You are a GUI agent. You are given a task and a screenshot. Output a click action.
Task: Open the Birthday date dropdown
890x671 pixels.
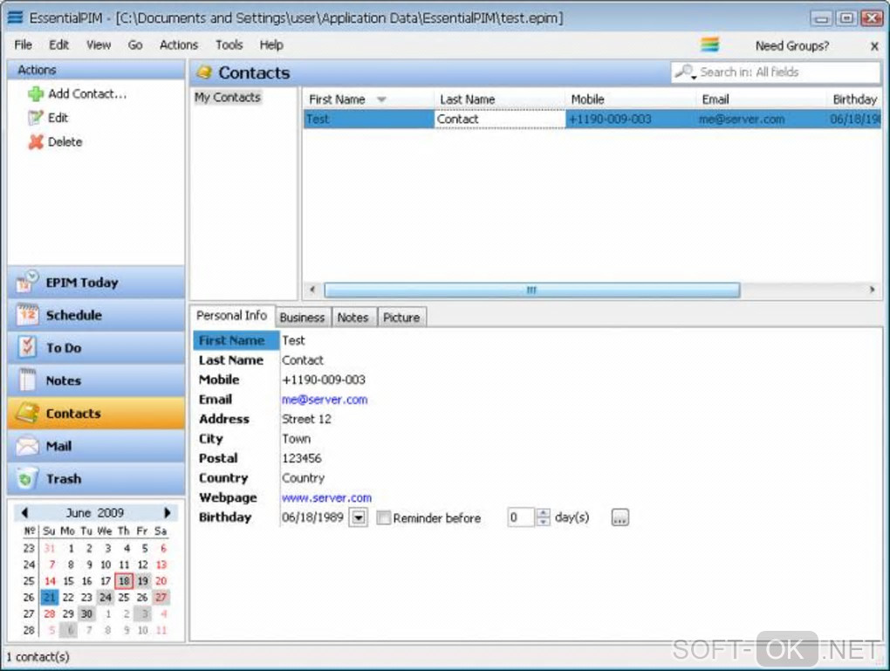click(358, 517)
